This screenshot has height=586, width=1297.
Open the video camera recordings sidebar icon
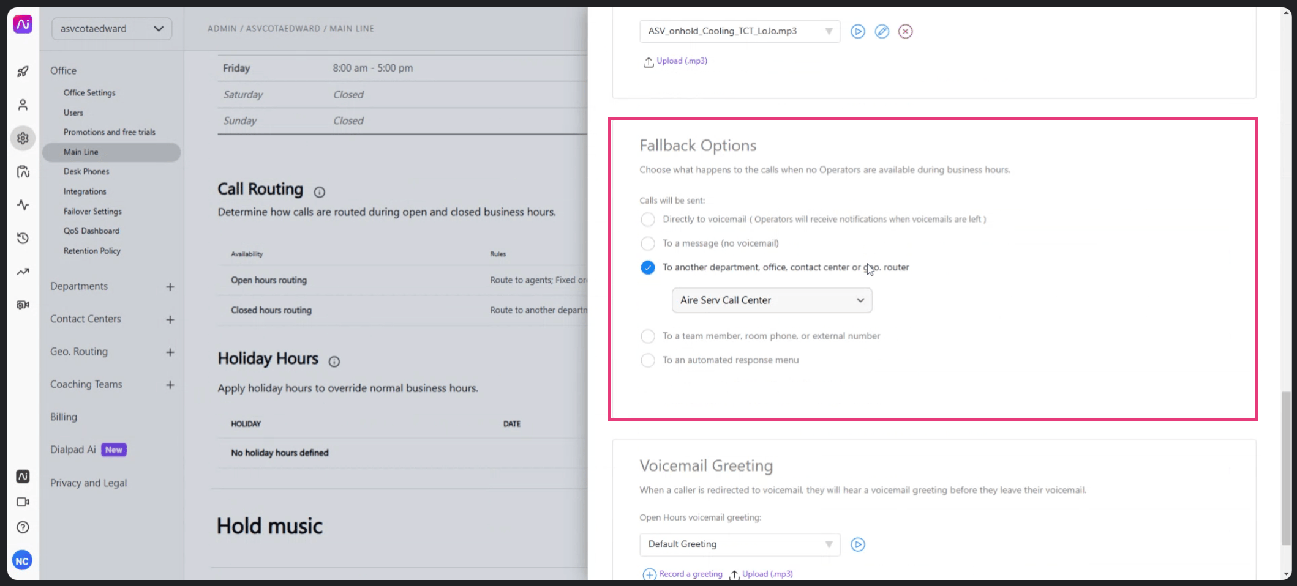[23, 305]
